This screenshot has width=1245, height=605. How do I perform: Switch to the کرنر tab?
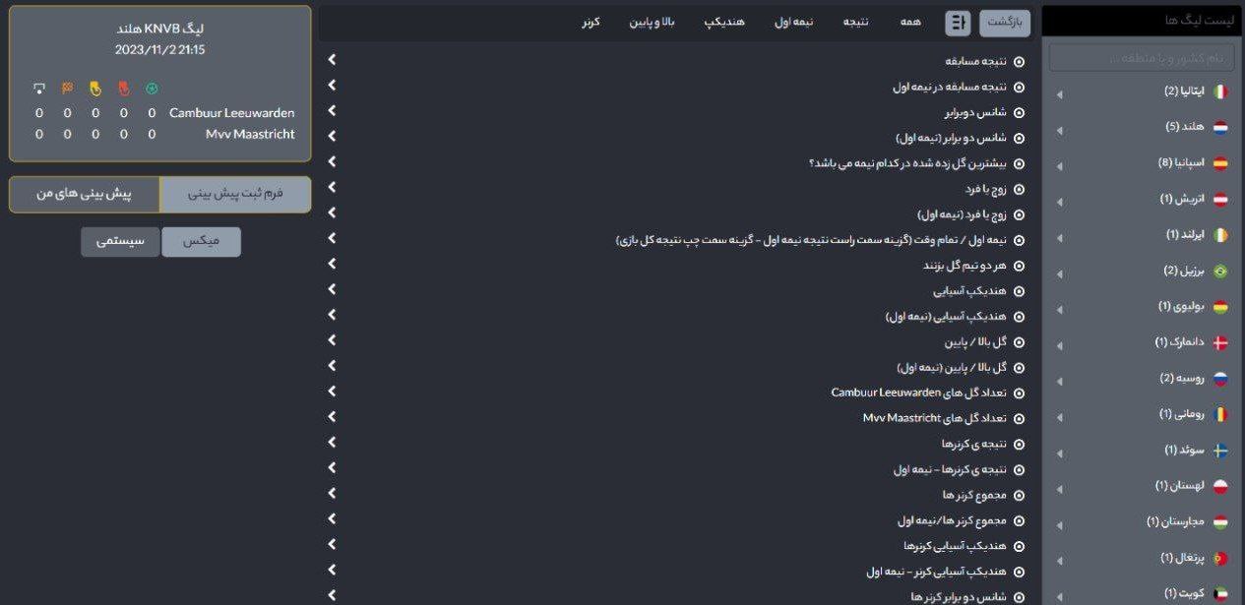pyautogui.click(x=591, y=22)
